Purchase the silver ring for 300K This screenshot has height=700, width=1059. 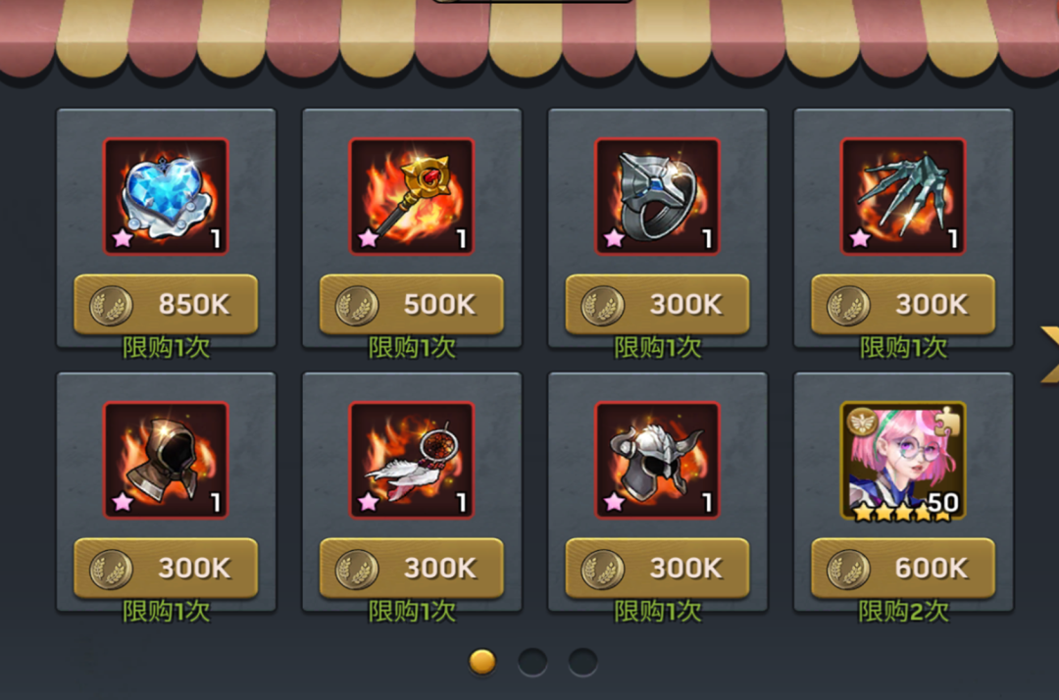(x=657, y=305)
